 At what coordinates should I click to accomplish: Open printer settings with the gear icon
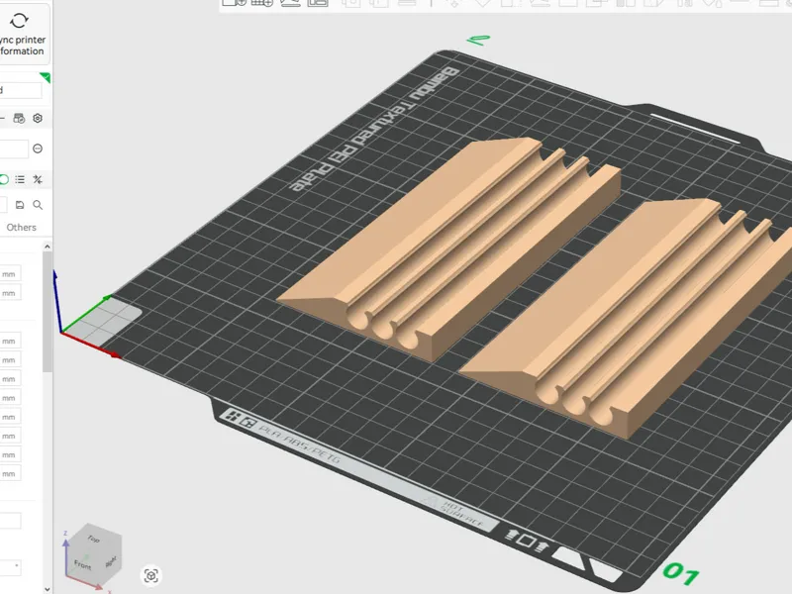(x=38, y=118)
